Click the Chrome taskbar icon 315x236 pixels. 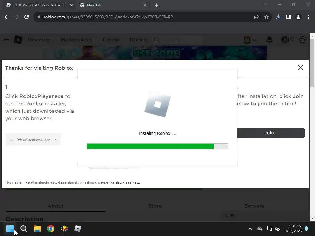(x=51, y=229)
